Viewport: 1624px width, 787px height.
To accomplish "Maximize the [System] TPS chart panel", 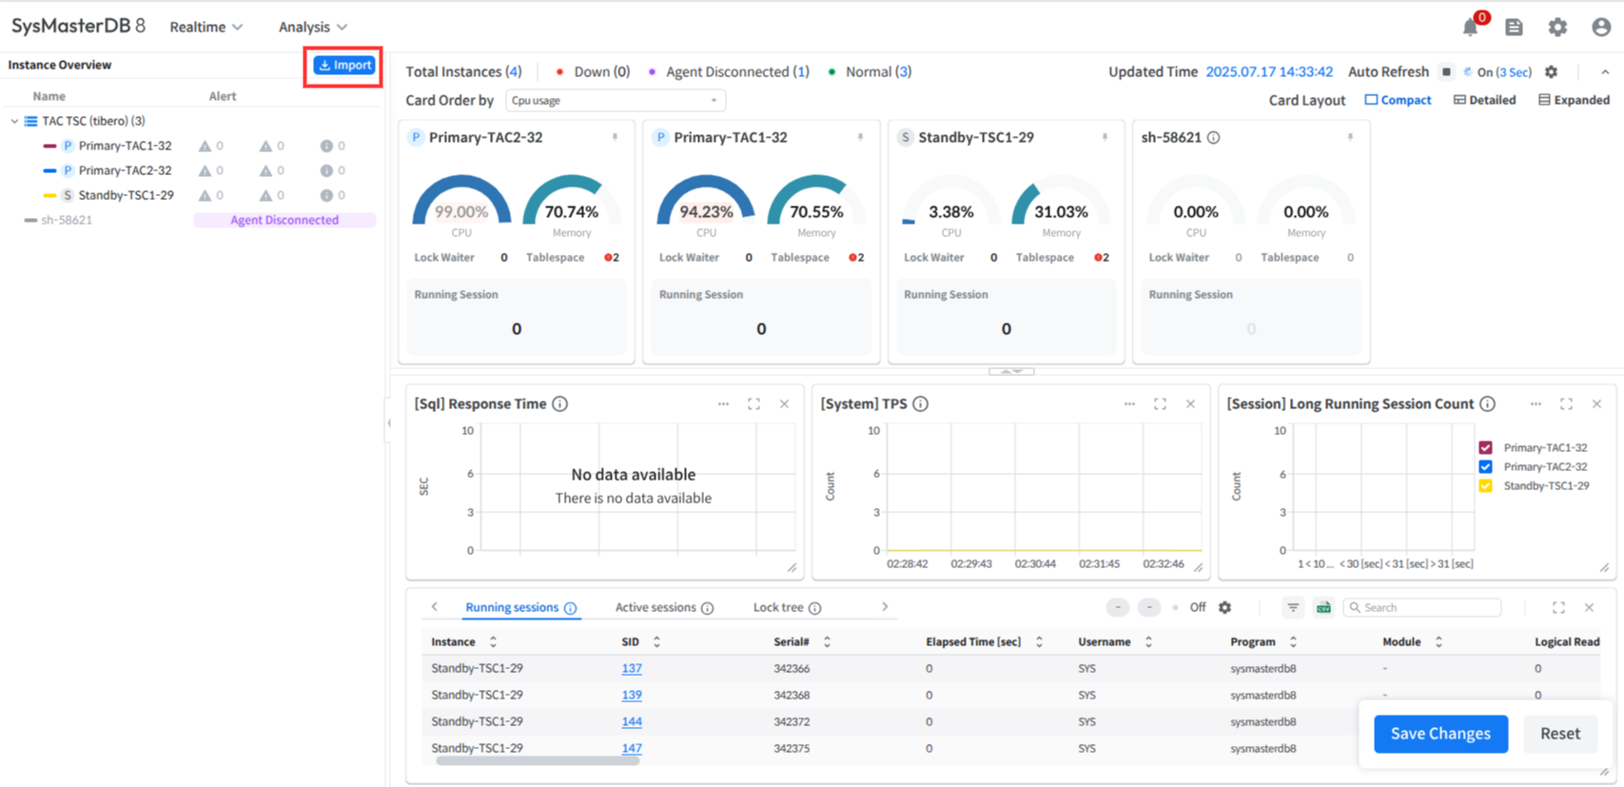I will pyautogui.click(x=1160, y=404).
